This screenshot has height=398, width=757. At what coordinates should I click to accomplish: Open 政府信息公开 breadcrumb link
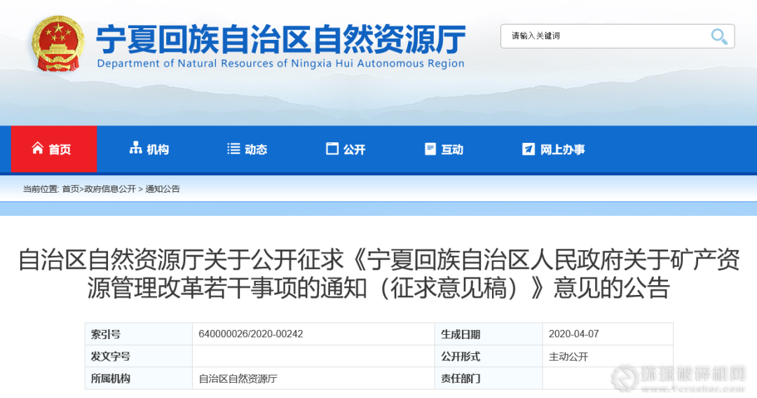(x=110, y=189)
